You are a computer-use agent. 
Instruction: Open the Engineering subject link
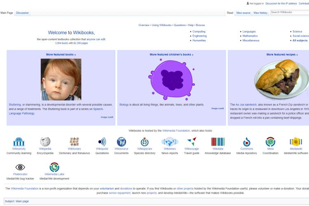tap(200, 36)
